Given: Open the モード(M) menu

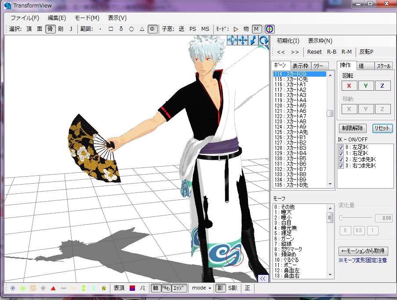Looking at the screenshot, I should 87,18.
